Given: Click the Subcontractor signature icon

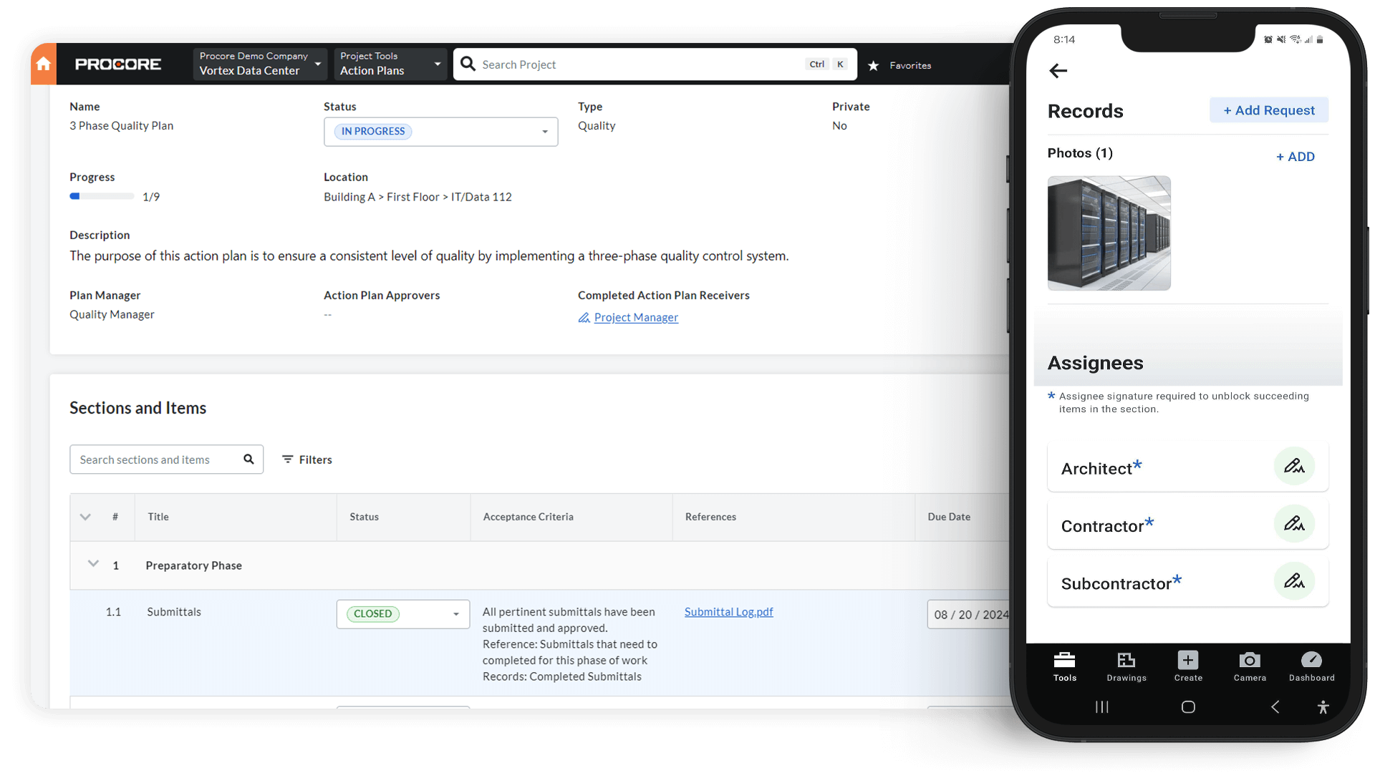Looking at the screenshot, I should 1292,581.
